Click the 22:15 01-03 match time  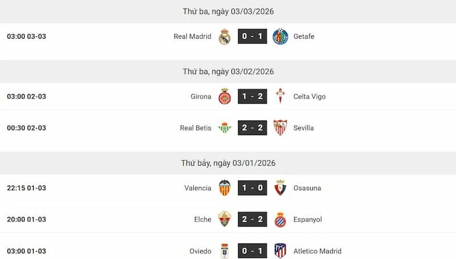coord(26,188)
